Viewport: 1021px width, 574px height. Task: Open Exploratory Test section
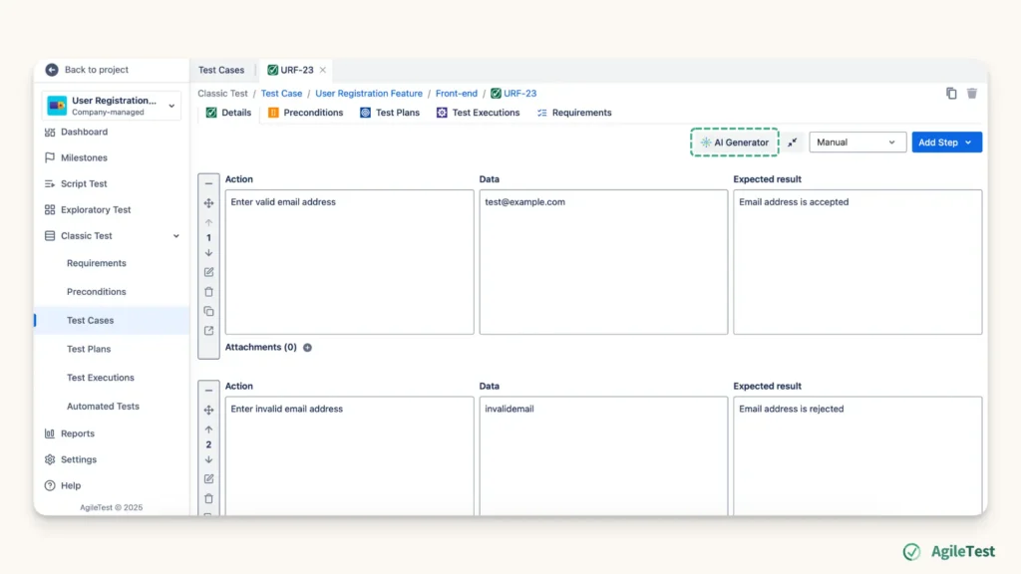96,209
